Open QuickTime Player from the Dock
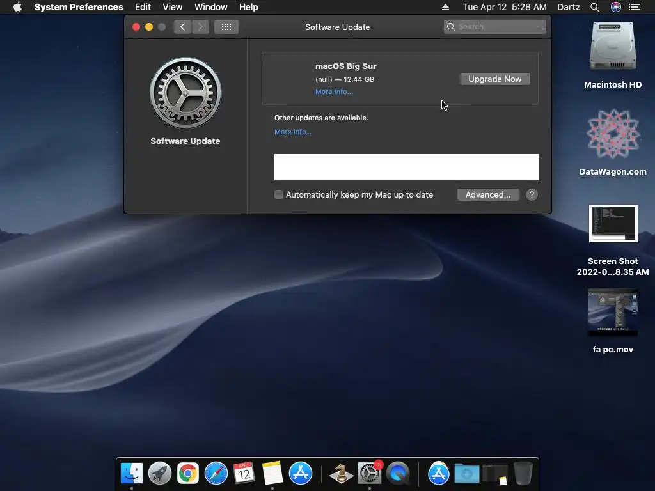 point(398,474)
